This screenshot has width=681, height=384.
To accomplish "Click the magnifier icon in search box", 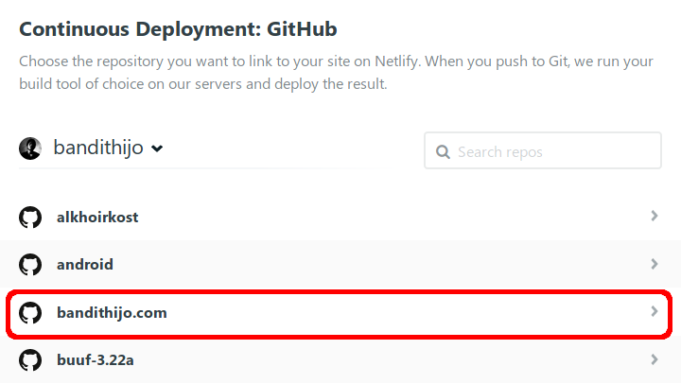I will click(442, 151).
